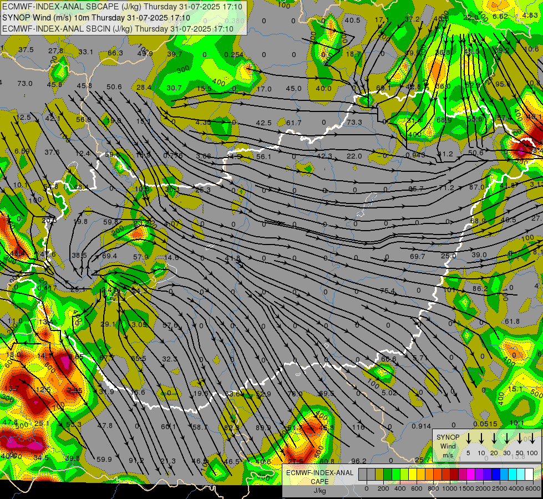This screenshot has height=499, width=543.
Task: Click the map value 89.9
Action: [x=263, y=427]
